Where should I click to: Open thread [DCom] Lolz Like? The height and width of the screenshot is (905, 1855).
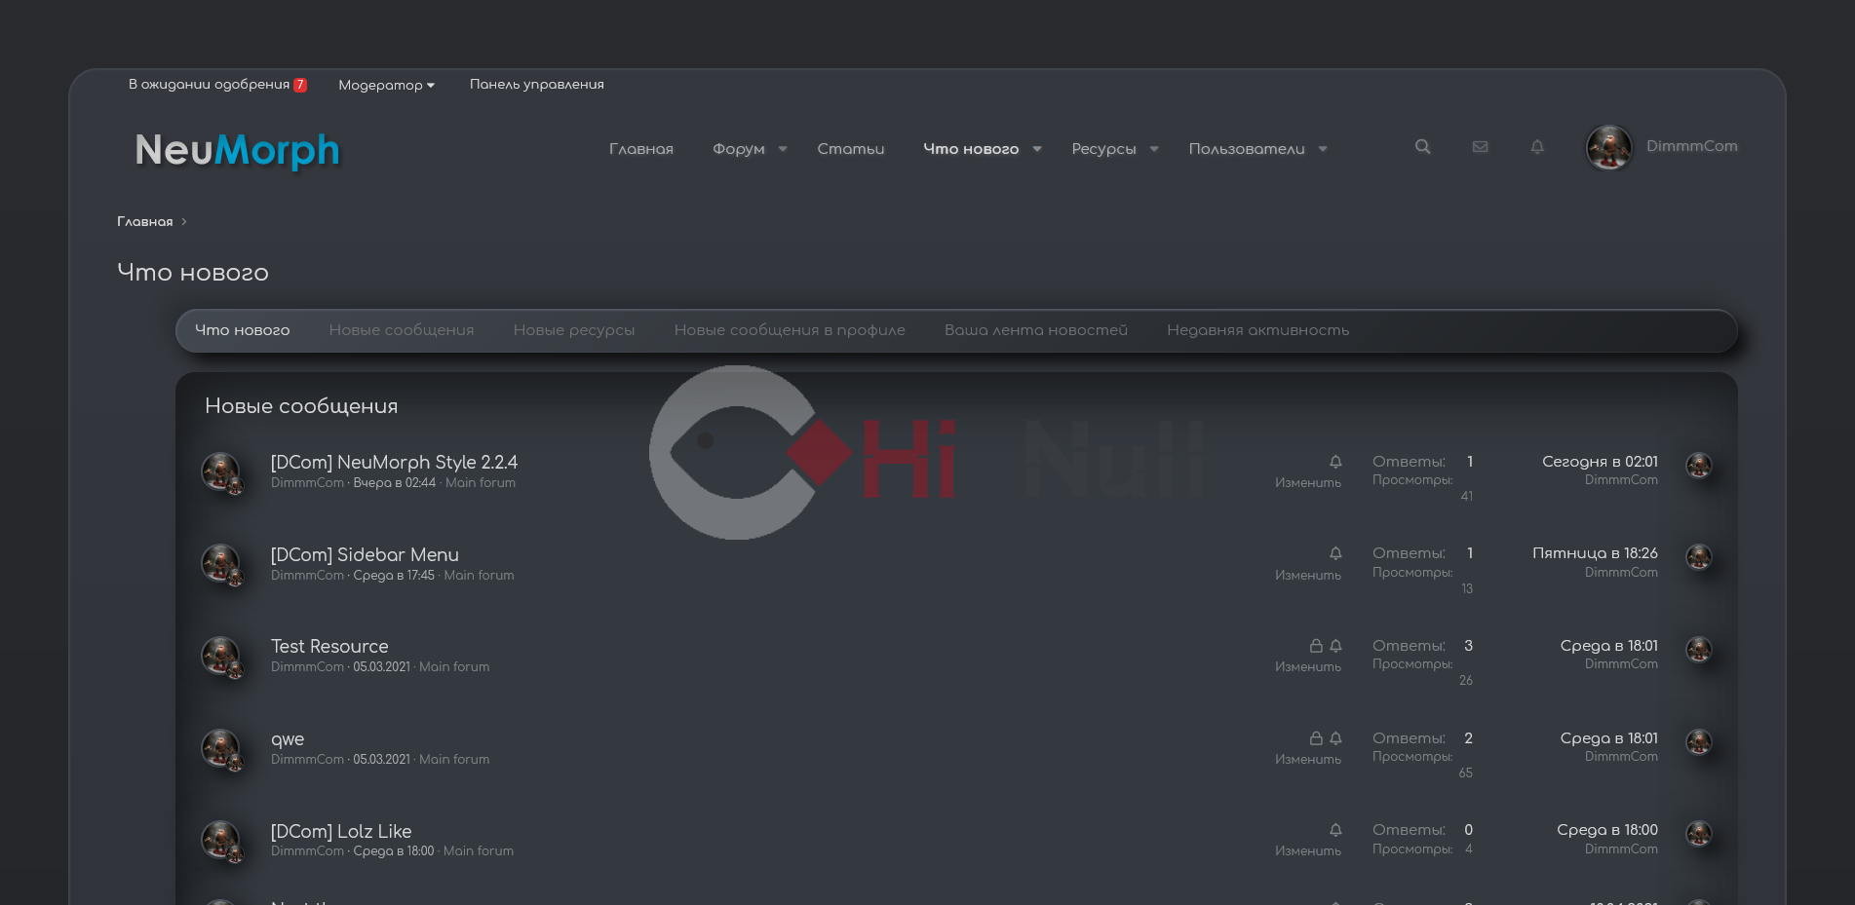click(x=341, y=831)
